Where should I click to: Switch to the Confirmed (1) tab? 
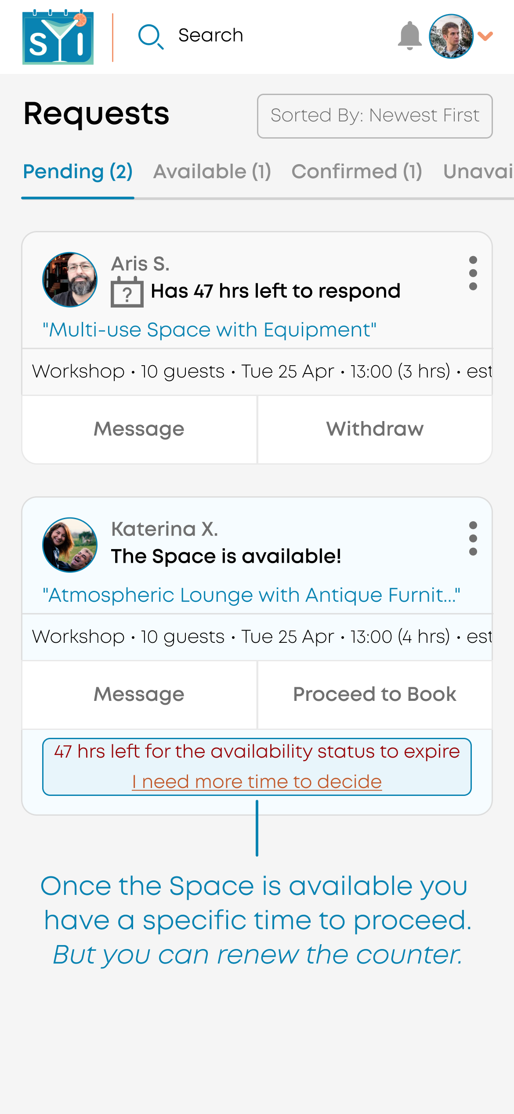357,172
